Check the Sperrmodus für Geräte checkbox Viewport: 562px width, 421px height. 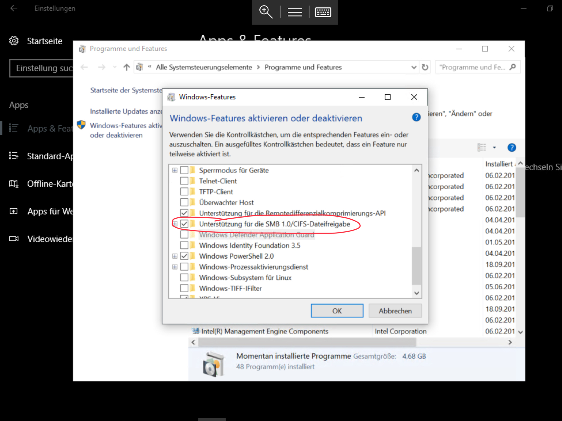tap(184, 170)
